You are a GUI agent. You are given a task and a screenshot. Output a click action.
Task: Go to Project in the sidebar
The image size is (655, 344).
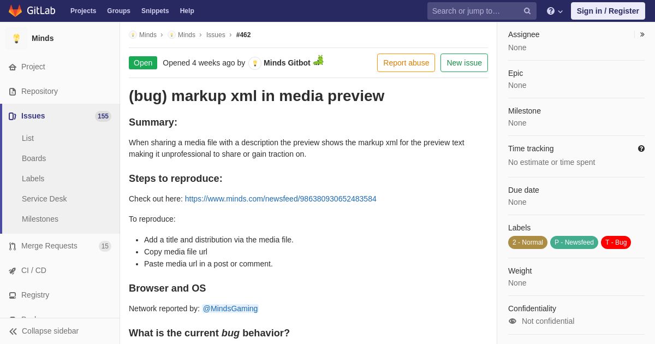33,67
